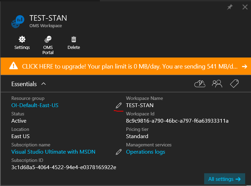Pin this blade with the pin icon

(230, 7)
